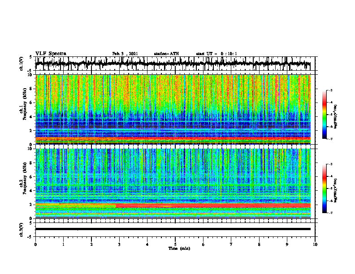Select the ch.1 "Frequency (kHz)" axis label

pos(25,104)
